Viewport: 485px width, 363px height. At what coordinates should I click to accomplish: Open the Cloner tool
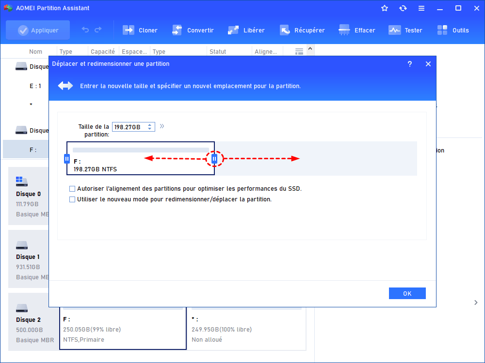coord(140,30)
